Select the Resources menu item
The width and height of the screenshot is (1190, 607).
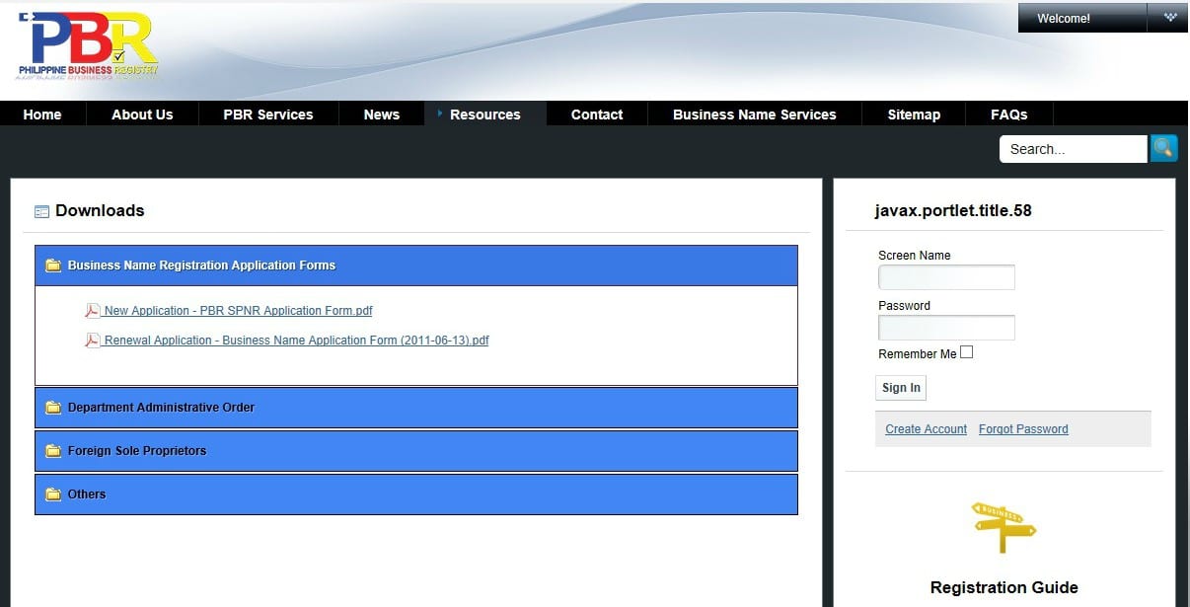(x=485, y=114)
